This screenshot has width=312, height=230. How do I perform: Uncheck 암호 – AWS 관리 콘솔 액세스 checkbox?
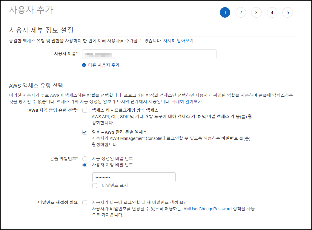(x=85, y=132)
